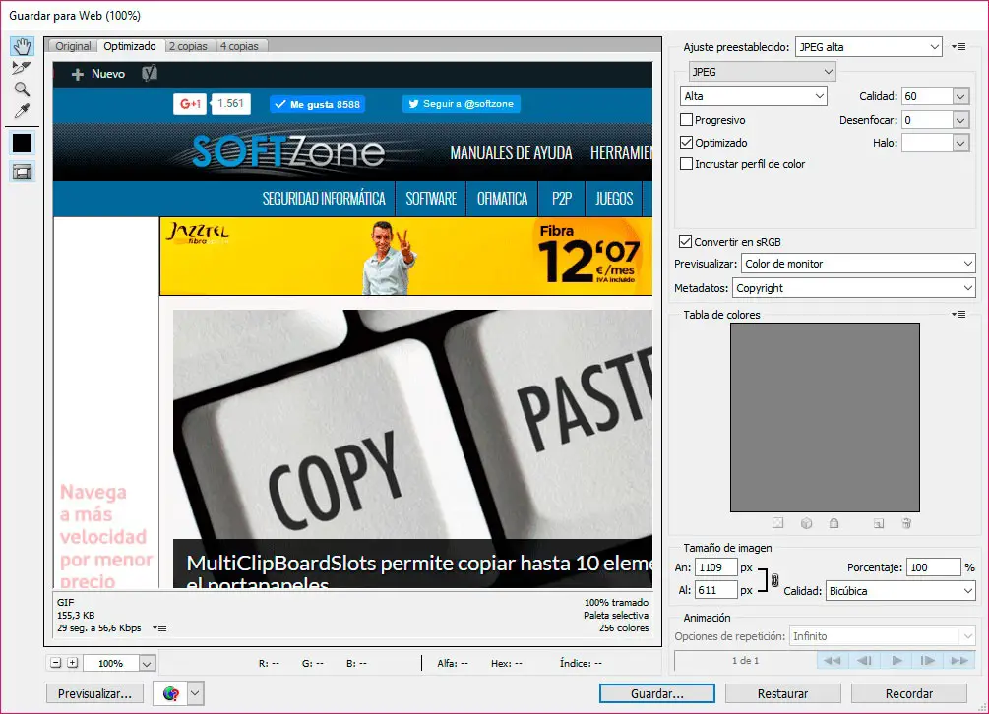989x714 pixels.
Task: Click the trash icon under color table
Action: pyautogui.click(x=906, y=523)
